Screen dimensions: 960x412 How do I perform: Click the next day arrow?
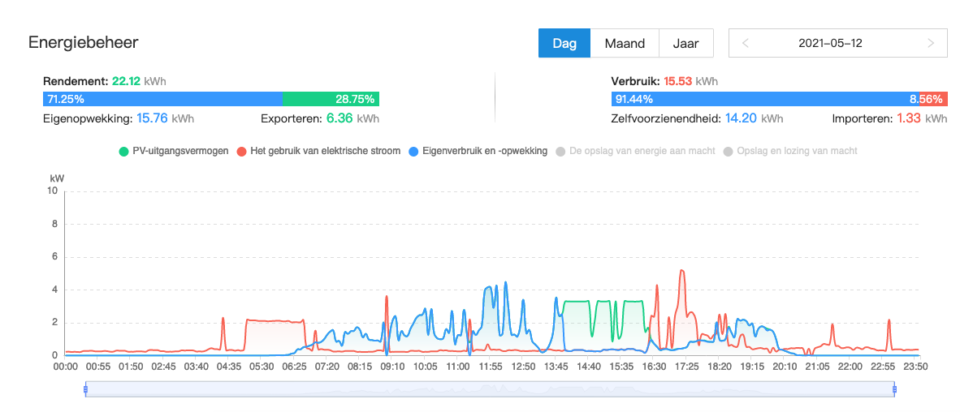pos(931,44)
